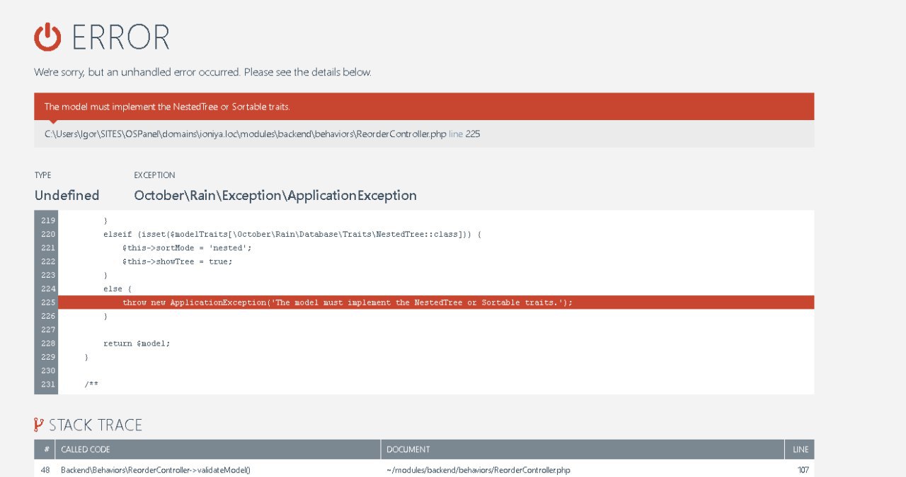
Task: Click stack trace row number 48
Action: click(x=45, y=470)
